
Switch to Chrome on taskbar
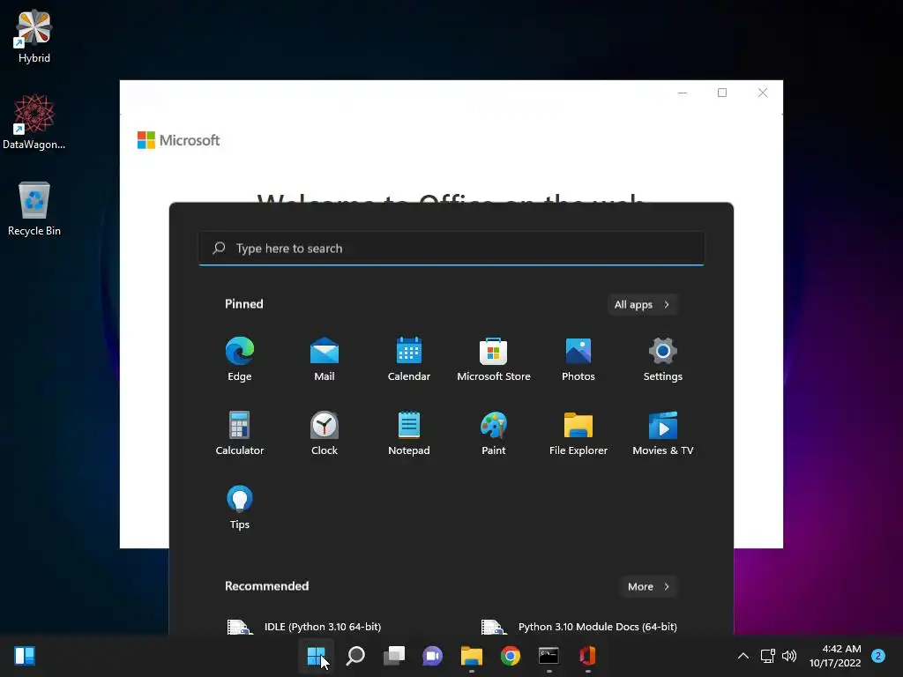click(x=511, y=656)
